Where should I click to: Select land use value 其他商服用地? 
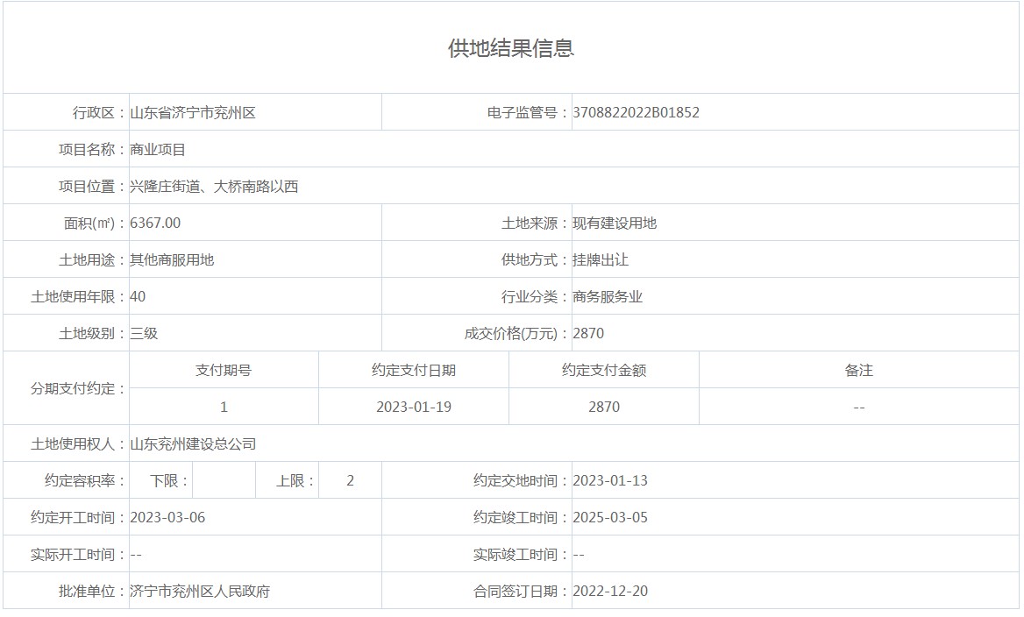[172, 259]
